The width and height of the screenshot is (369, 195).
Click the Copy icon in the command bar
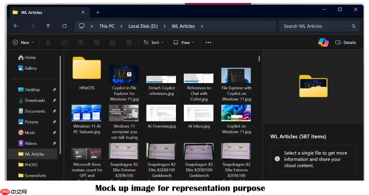coord(64,42)
